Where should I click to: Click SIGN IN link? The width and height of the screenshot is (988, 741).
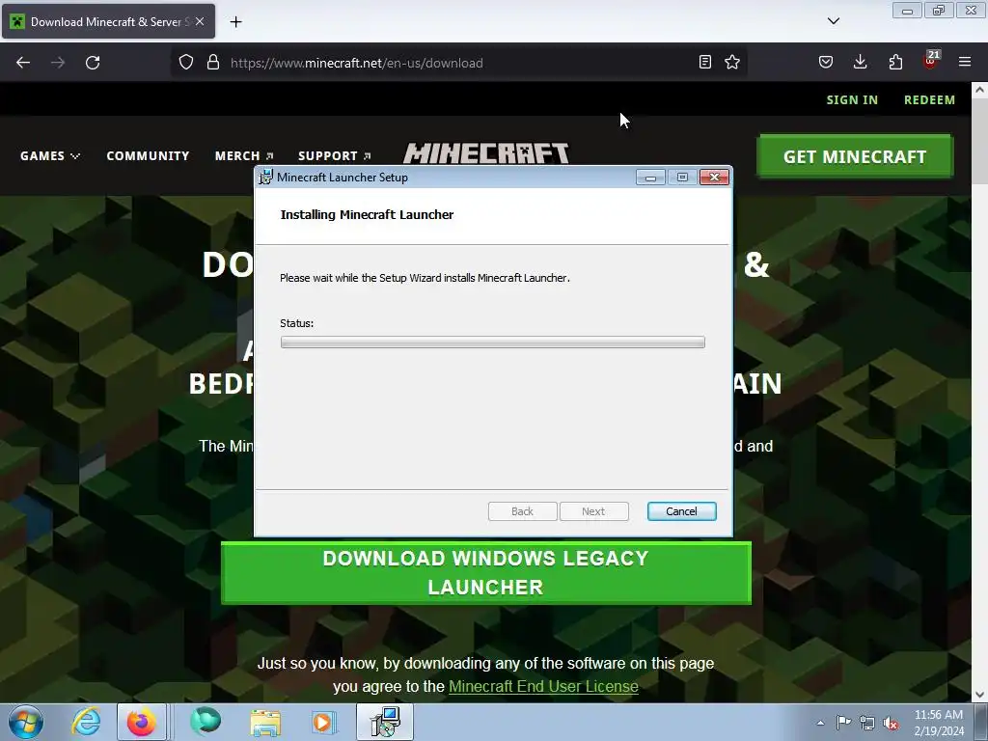point(852,99)
